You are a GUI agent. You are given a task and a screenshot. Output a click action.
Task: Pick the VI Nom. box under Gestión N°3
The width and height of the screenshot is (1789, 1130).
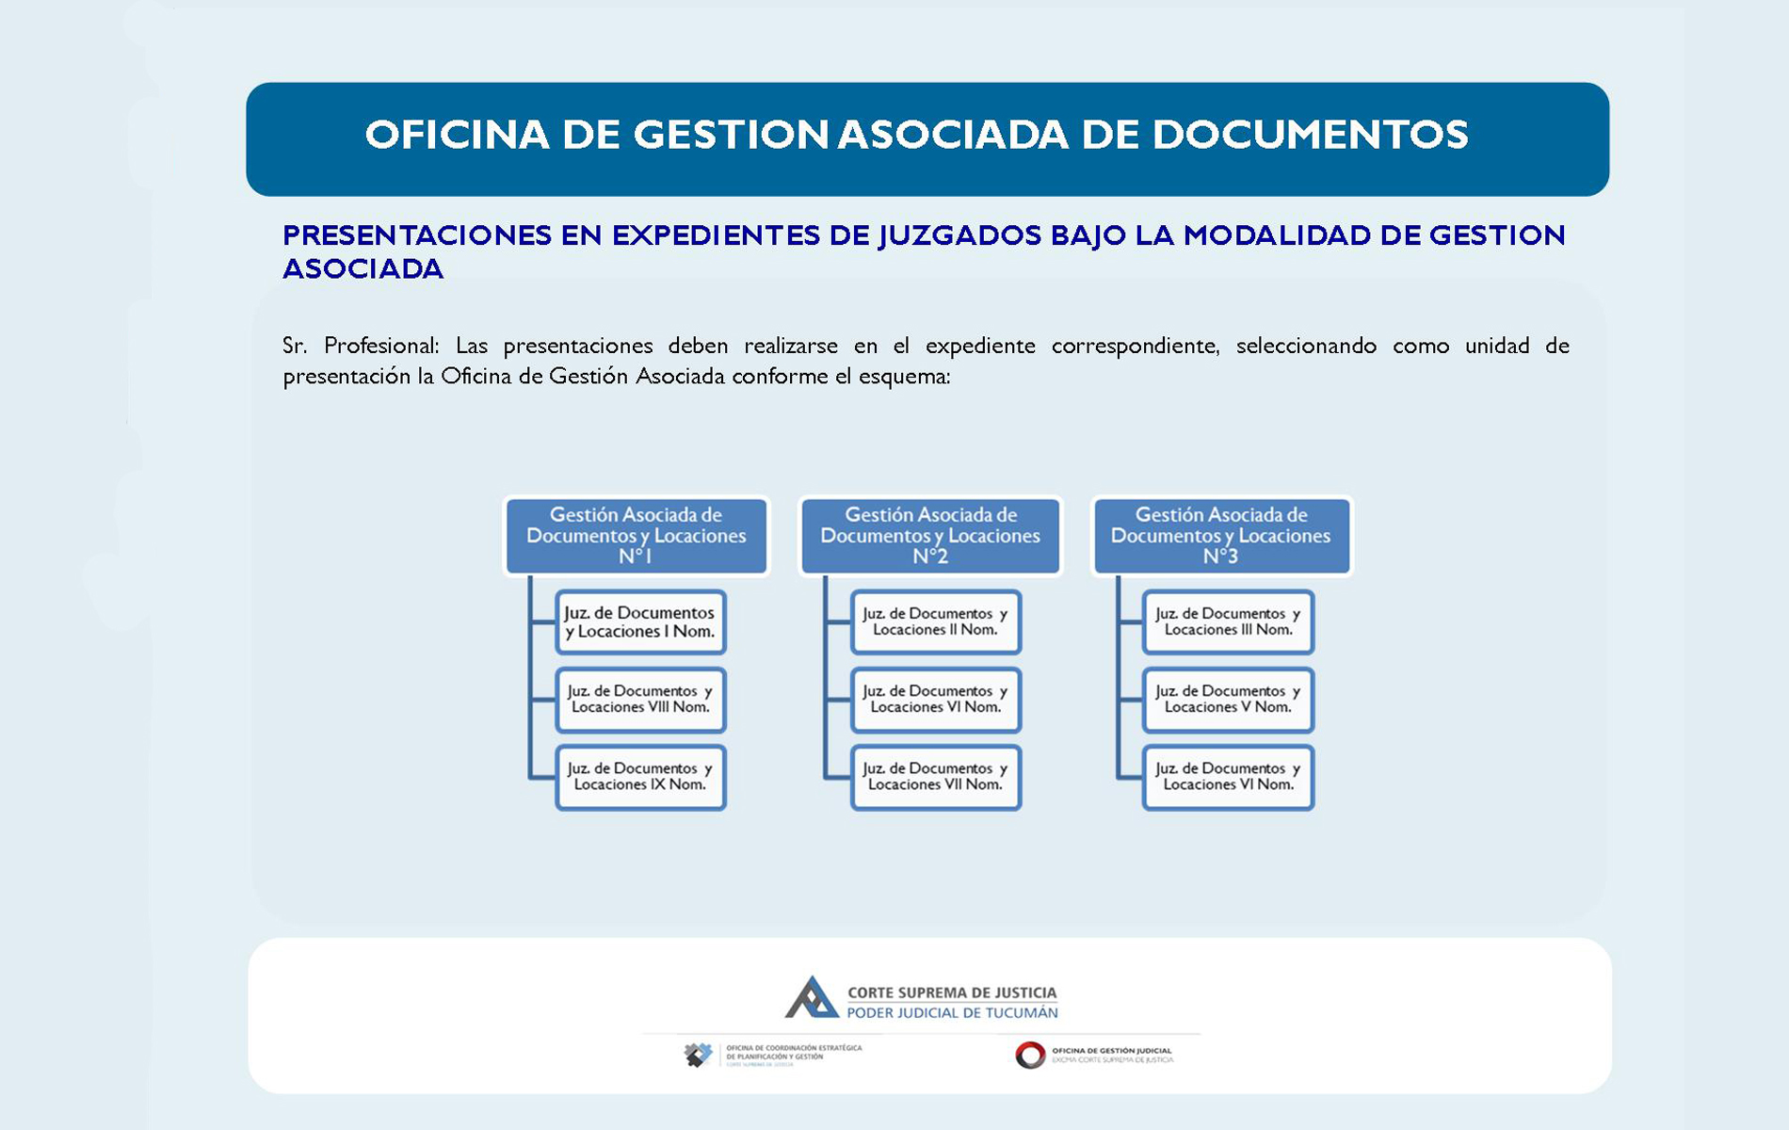coord(1228,777)
